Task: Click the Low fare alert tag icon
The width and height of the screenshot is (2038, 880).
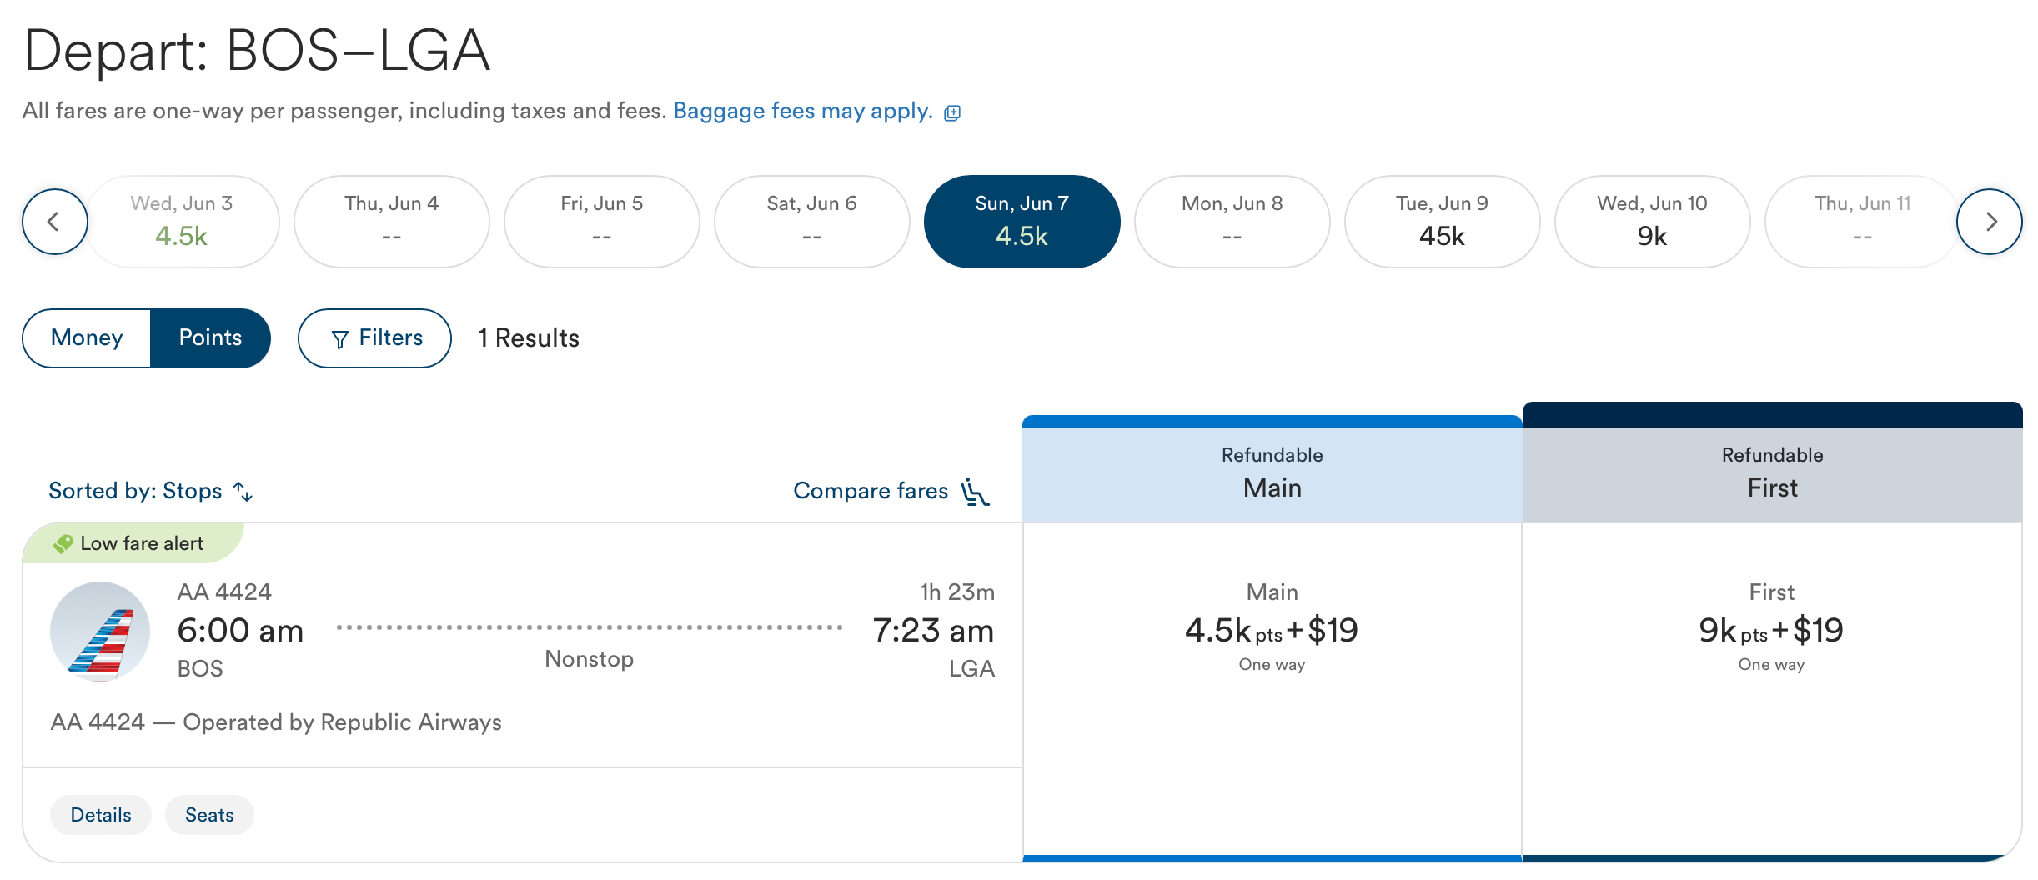Action: tap(63, 543)
